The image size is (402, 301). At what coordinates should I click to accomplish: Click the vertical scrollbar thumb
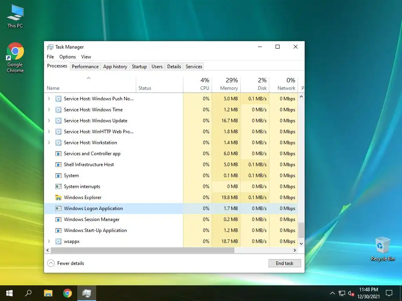click(x=301, y=230)
